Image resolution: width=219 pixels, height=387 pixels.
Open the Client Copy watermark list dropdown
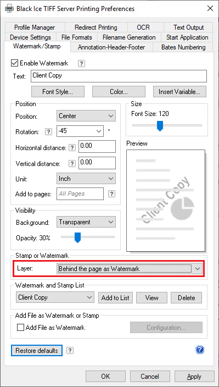click(55, 297)
